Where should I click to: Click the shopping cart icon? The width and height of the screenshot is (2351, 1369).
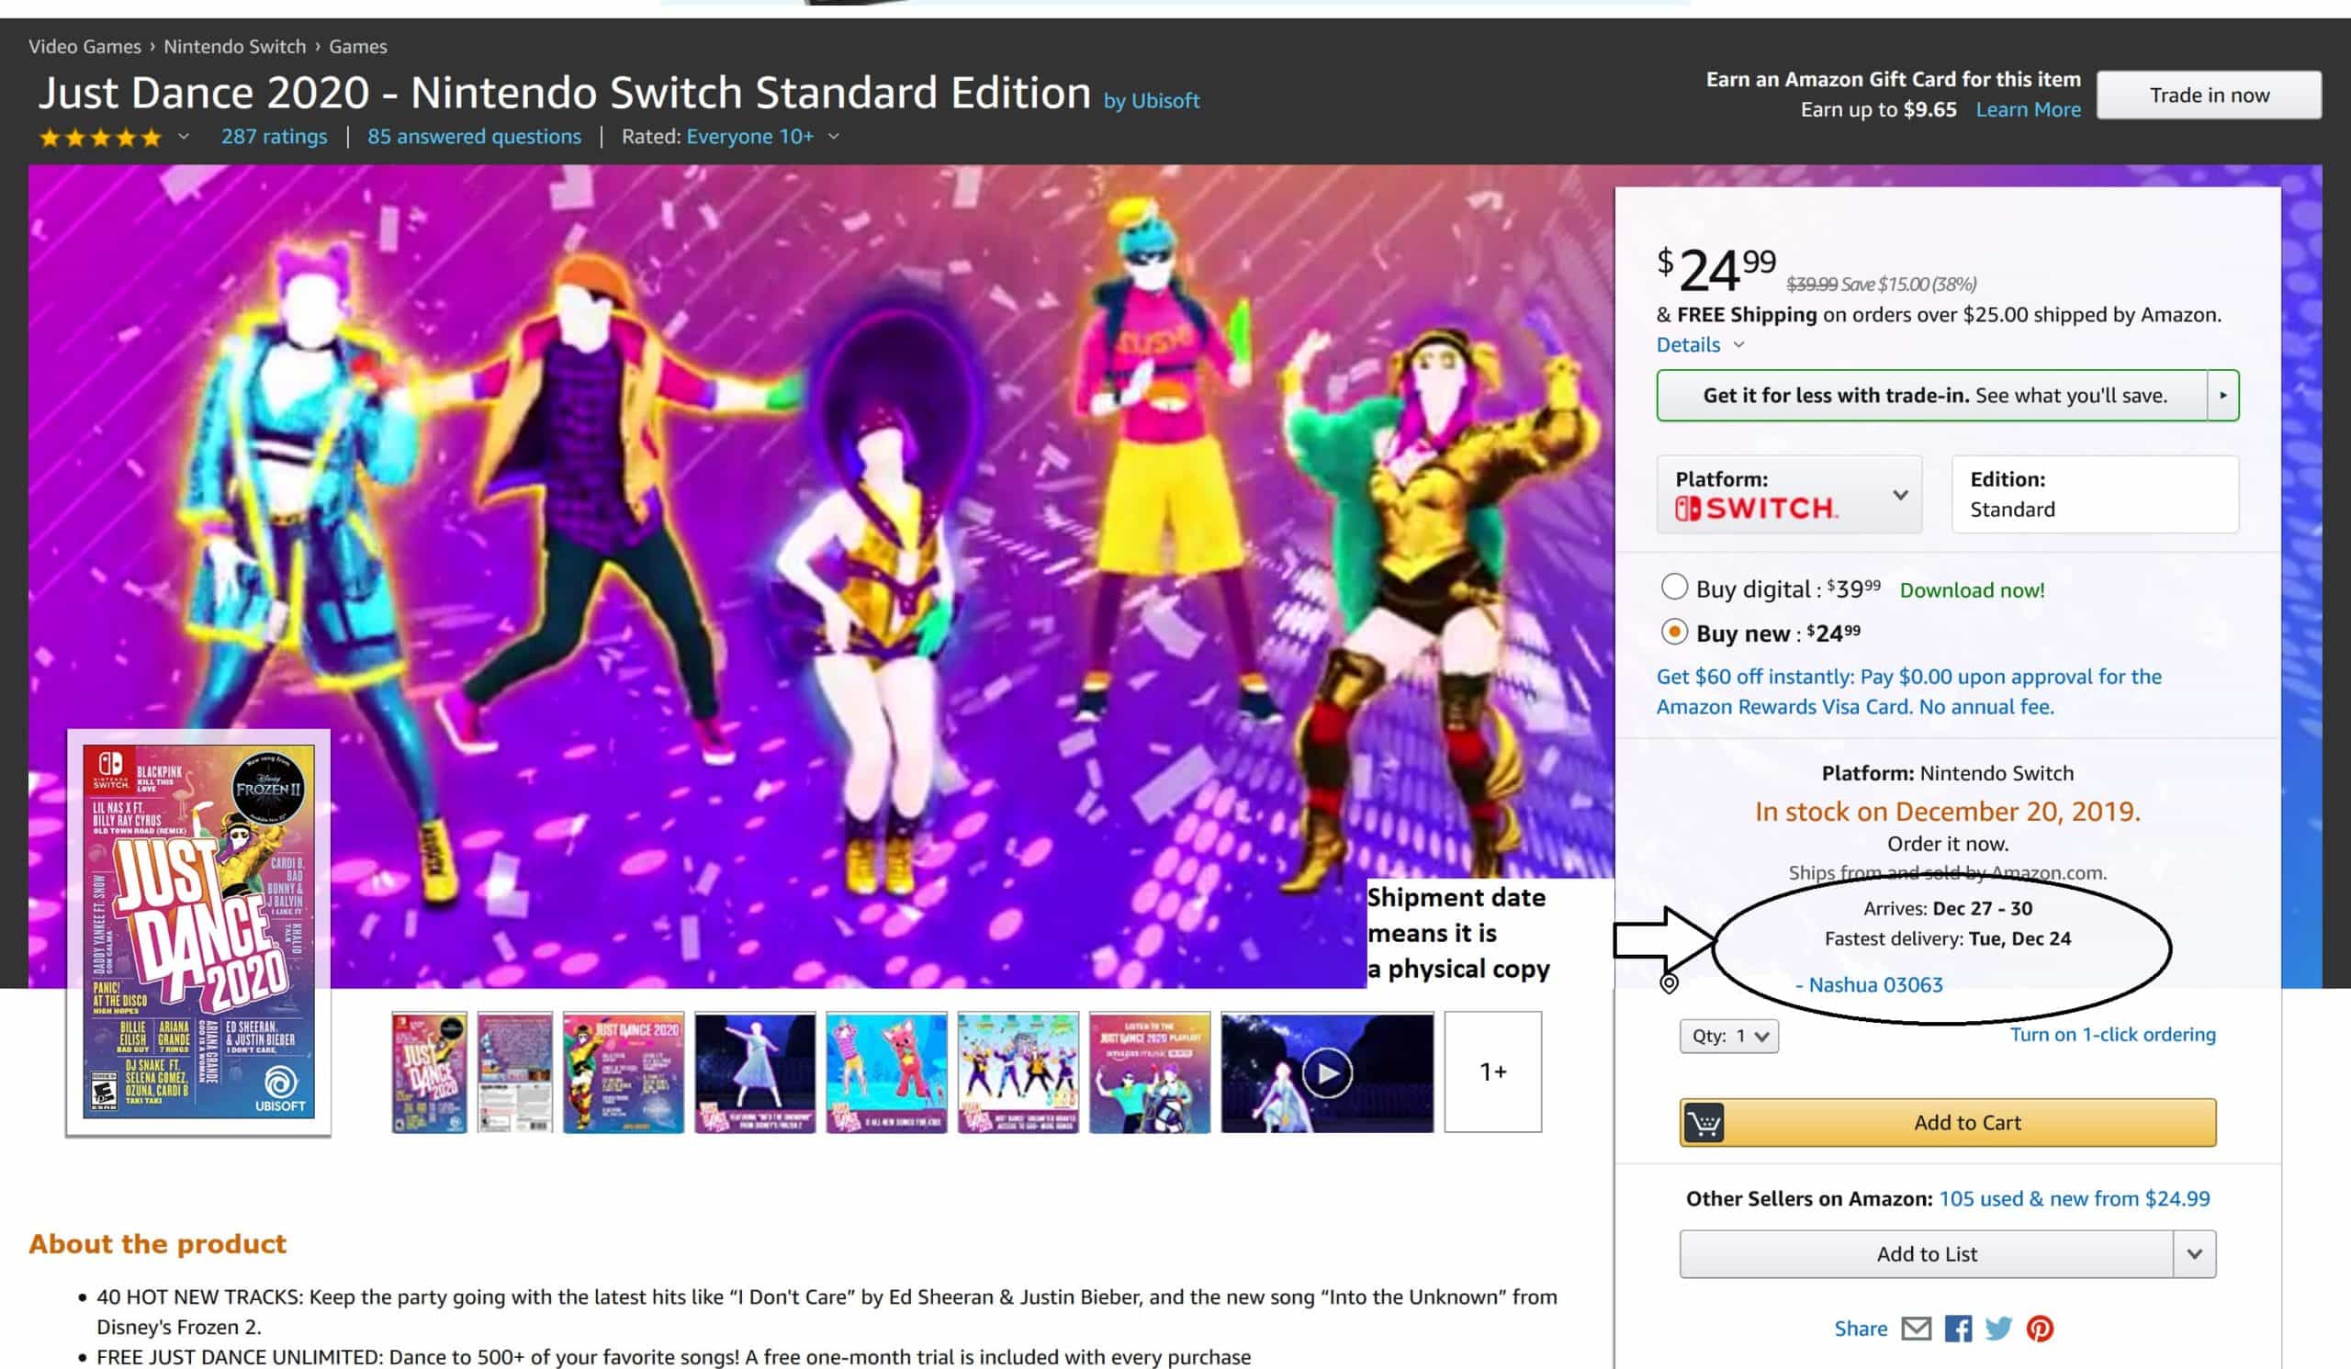[1704, 1123]
